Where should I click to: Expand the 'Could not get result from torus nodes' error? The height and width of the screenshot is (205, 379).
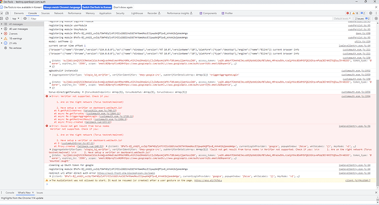point(51,126)
